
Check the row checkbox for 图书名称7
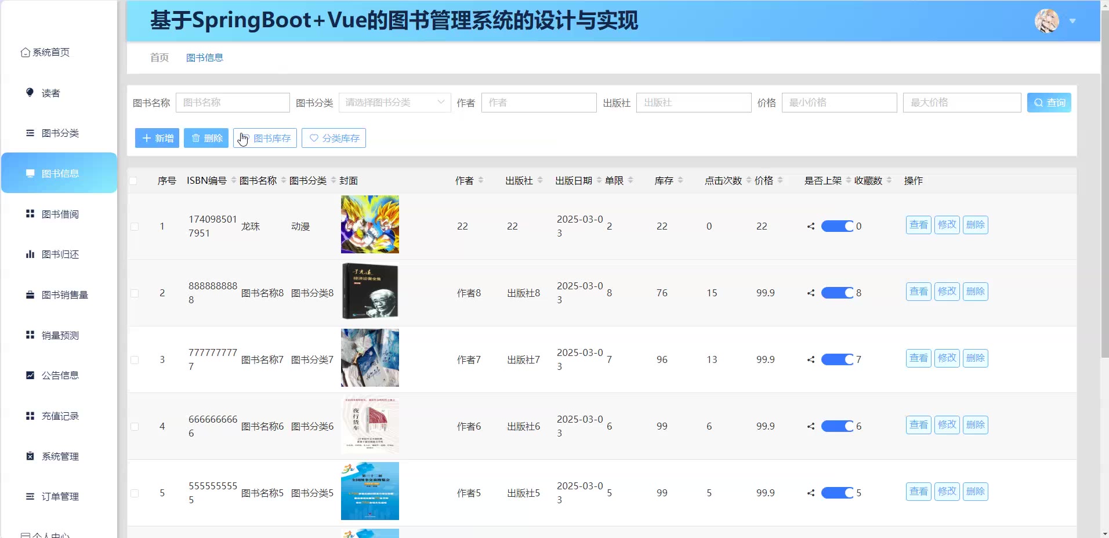(135, 360)
